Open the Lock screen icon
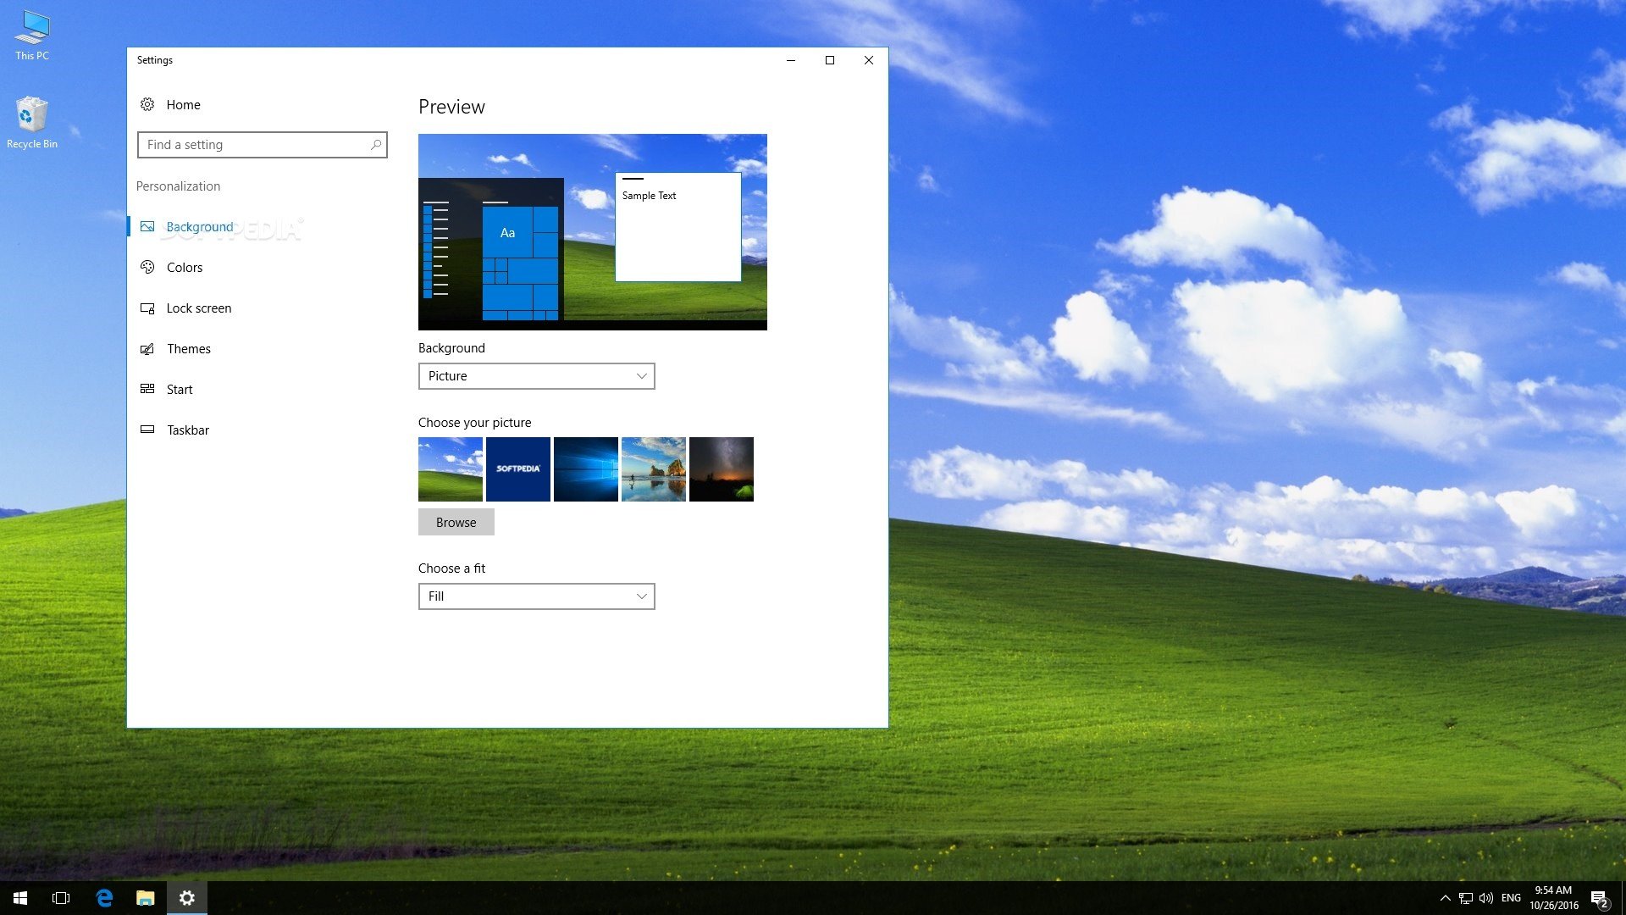The height and width of the screenshot is (915, 1626). (147, 308)
